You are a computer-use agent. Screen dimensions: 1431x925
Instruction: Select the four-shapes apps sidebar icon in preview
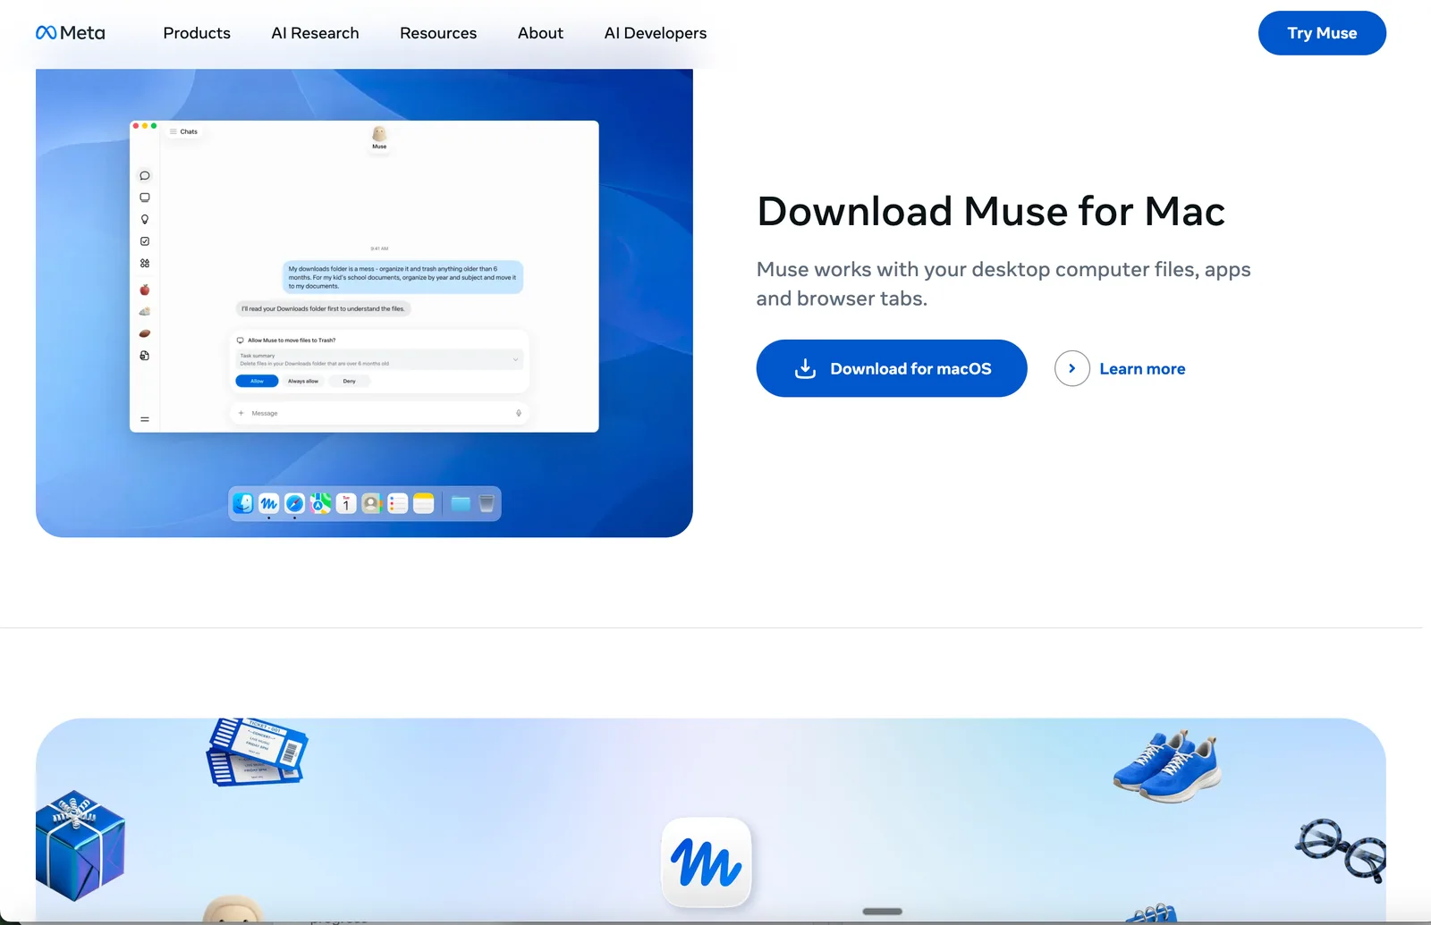pyautogui.click(x=145, y=263)
